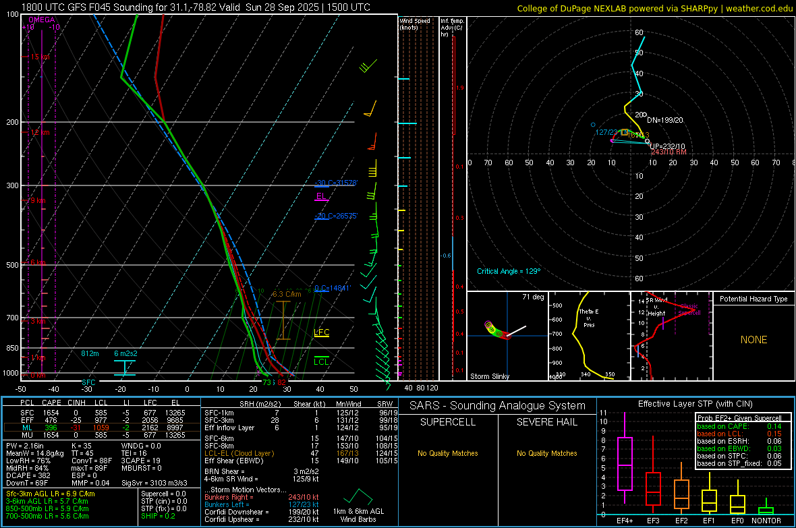The height and width of the screenshot is (528, 796).
Task: Click the yellow LFC level label
Action: point(321,332)
